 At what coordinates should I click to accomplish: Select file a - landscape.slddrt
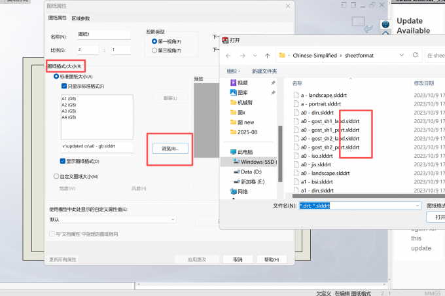click(x=323, y=95)
